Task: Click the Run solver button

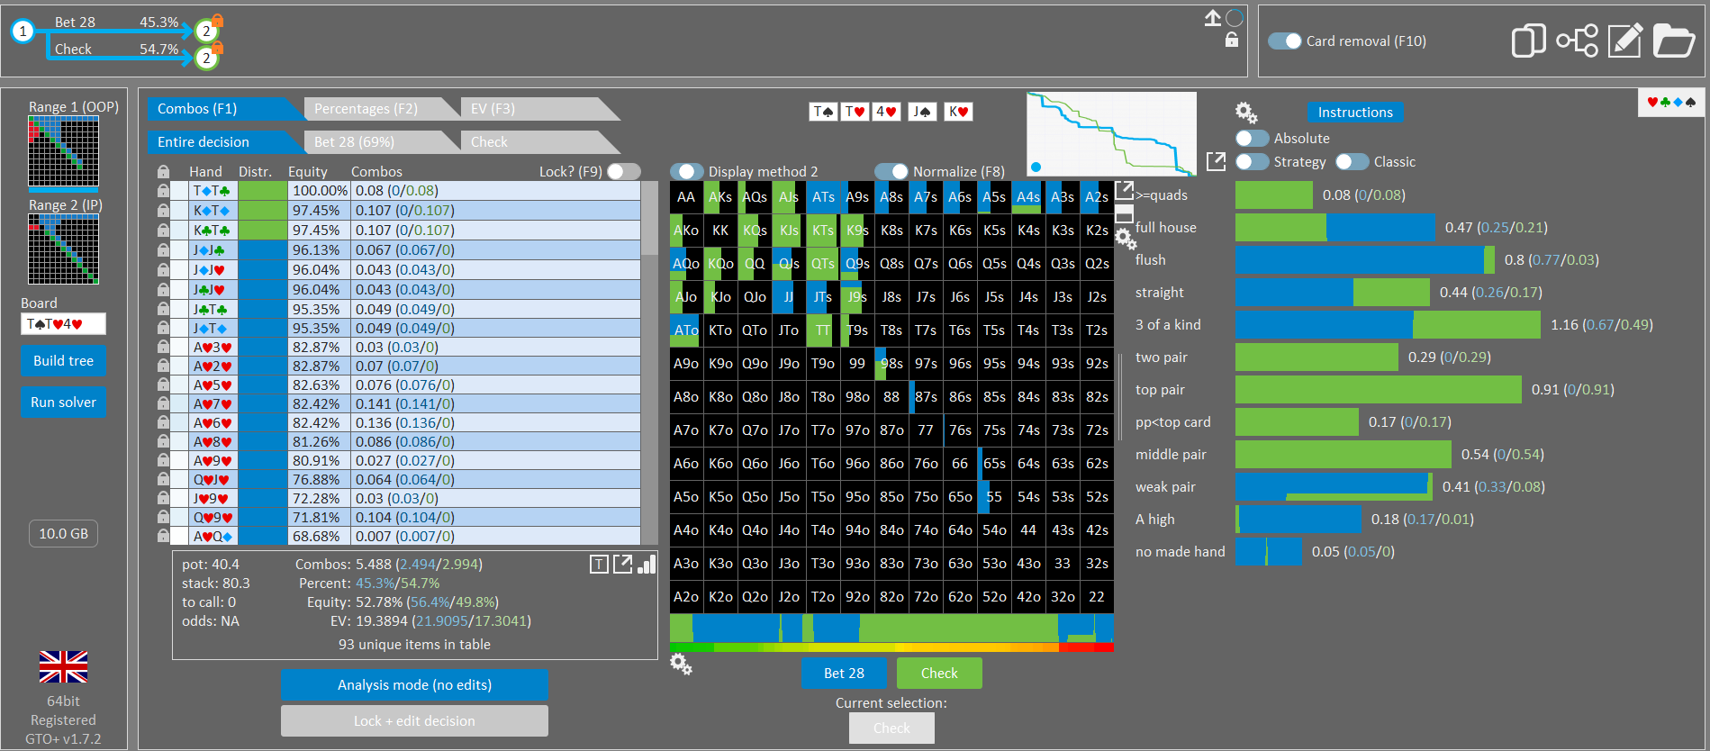Action: [63, 403]
